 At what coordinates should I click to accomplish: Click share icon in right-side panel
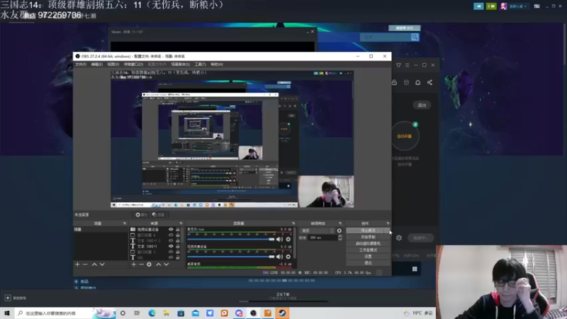tap(430, 82)
